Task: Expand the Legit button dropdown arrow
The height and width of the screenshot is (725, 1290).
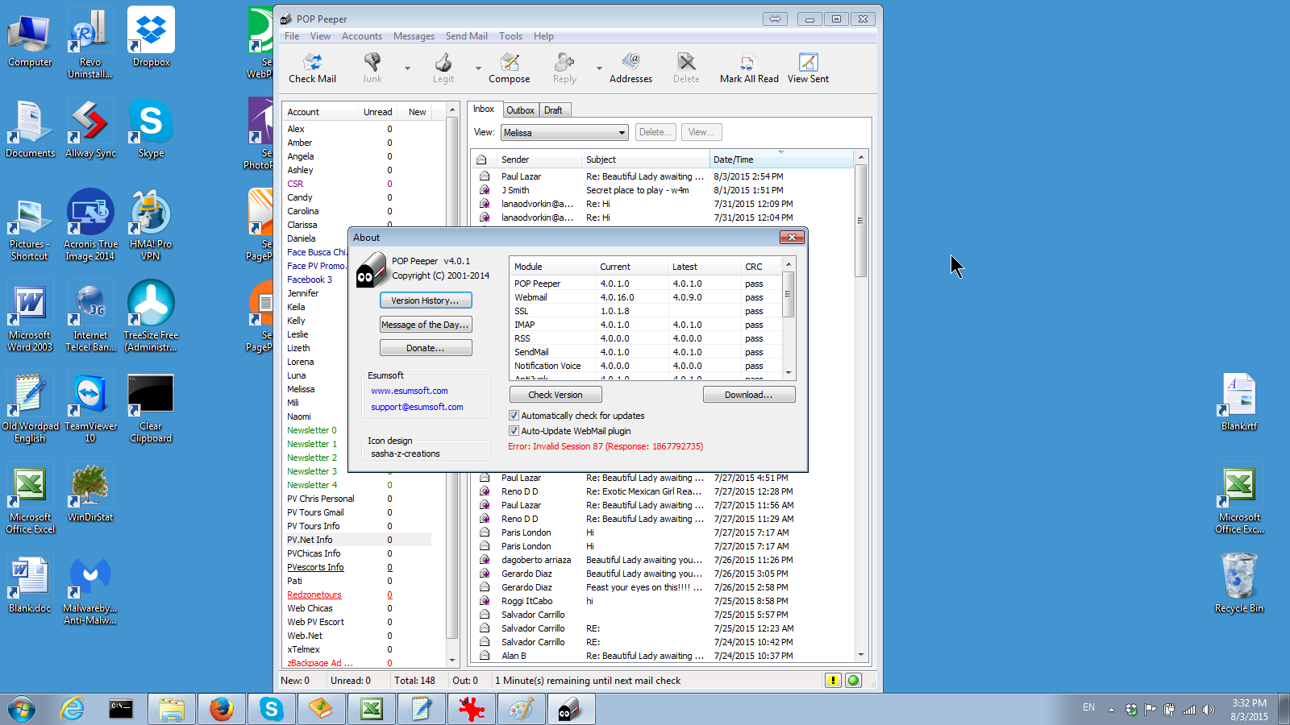Action: (x=478, y=68)
